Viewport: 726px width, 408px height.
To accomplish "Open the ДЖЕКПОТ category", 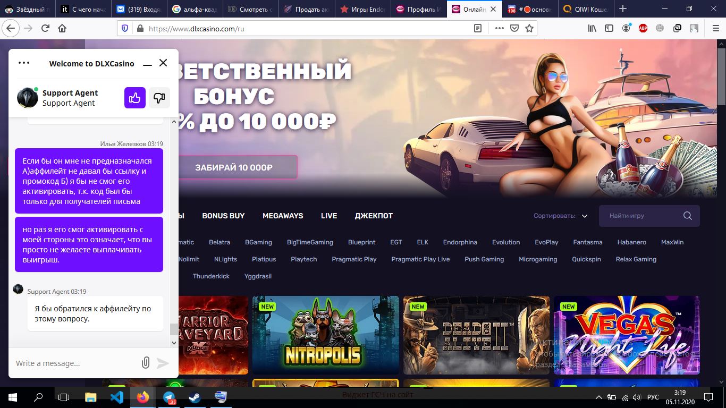I will [374, 216].
